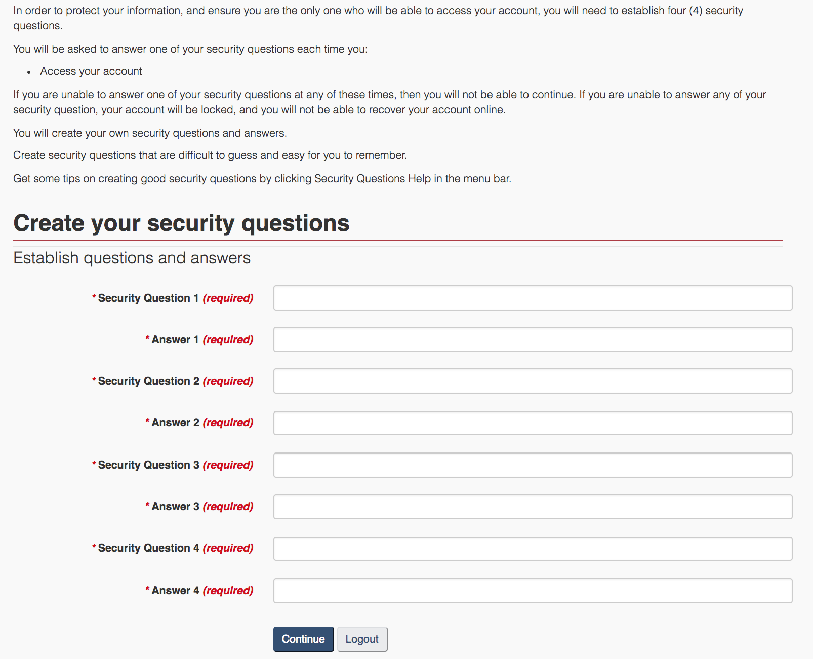Image resolution: width=813 pixels, height=659 pixels.
Task: Click the Security Question 4 input field
Action: [533, 549]
